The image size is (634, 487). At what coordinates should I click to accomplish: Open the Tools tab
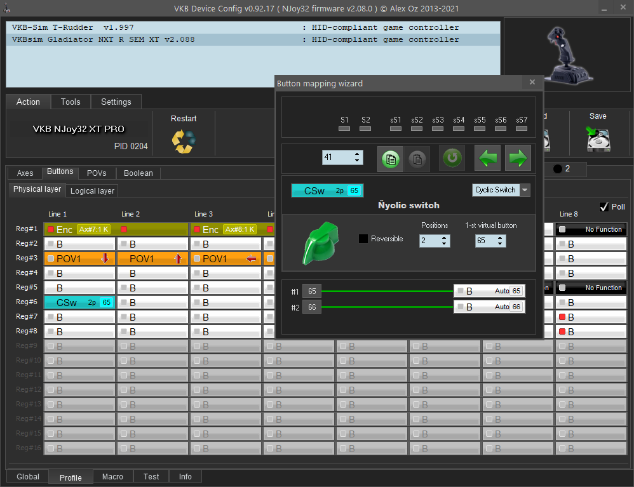click(x=71, y=102)
